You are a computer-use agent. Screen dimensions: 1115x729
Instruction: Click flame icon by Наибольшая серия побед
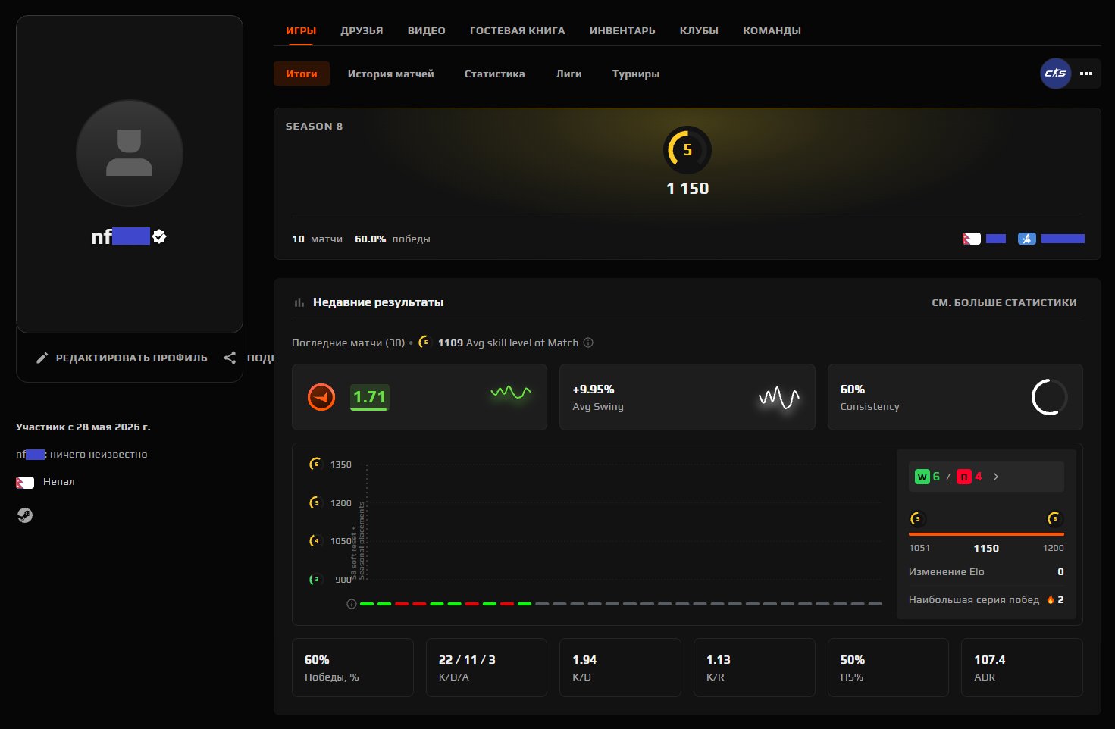(x=1051, y=599)
